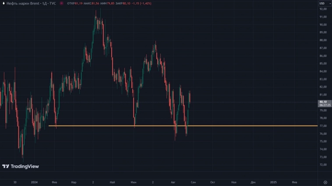Click the '74,00' price axis label
332x186 pixels.
coord(323,149)
